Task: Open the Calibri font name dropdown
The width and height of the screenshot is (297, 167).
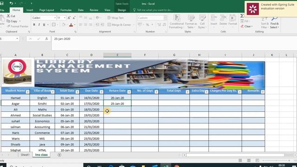Action: [55, 18]
